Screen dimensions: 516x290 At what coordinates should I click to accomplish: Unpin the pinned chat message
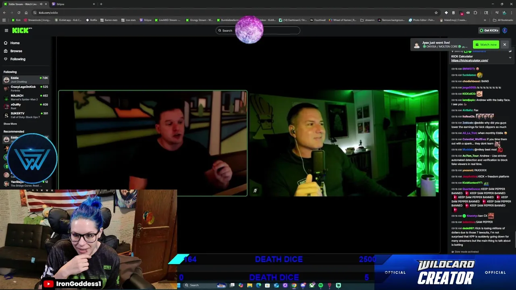point(510,51)
